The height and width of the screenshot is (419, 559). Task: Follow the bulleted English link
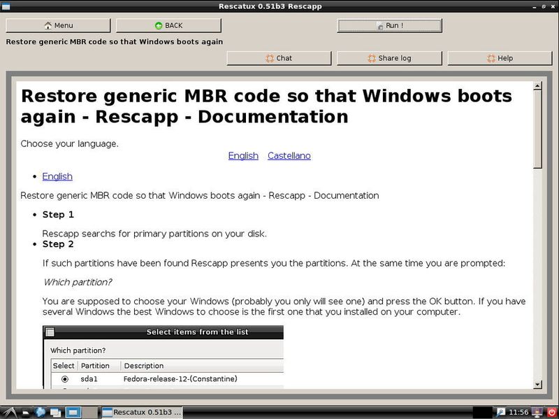click(x=57, y=176)
